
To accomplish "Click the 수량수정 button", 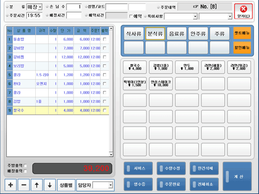I will (x=171, y=168).
